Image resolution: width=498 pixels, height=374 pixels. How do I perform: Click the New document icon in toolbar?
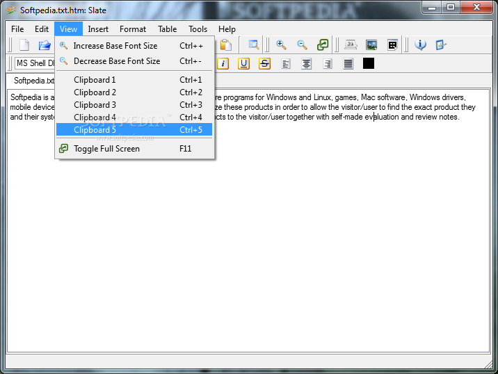point(24,45)
